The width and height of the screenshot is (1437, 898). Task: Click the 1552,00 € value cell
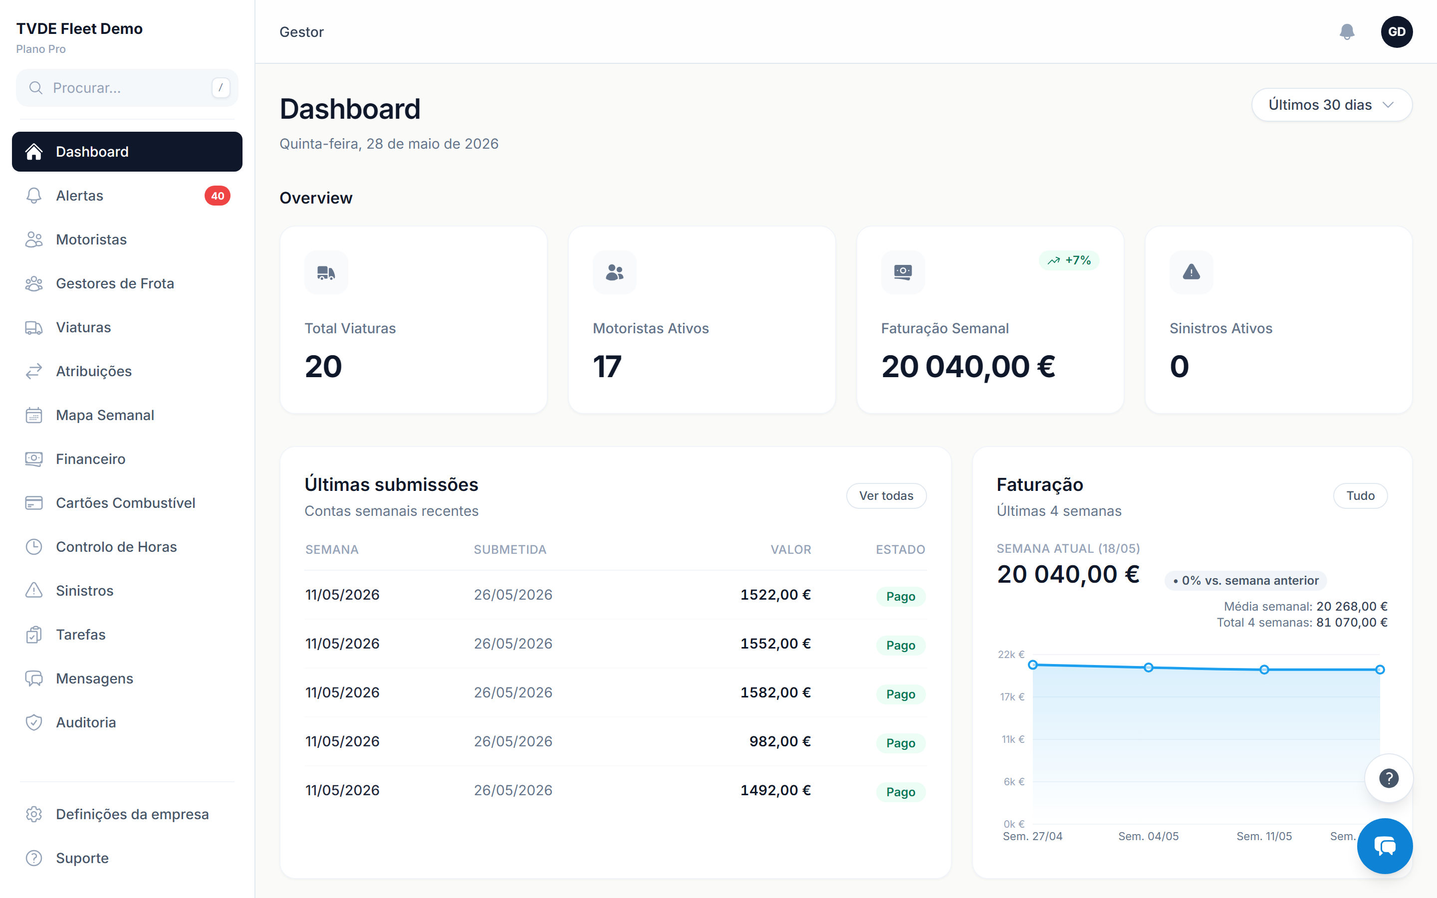(775, 644)
